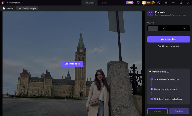This screenshot has width=192, height=116.
Task: Click the Finished button
Action: [179, 111]
